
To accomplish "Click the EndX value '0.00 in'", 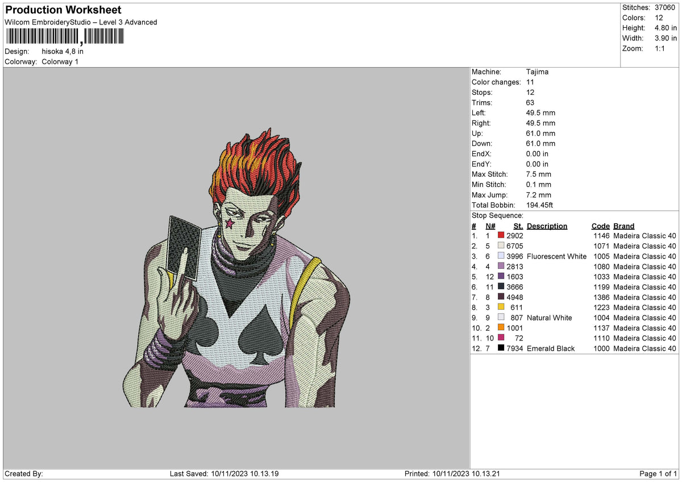I will pos(537,153).
